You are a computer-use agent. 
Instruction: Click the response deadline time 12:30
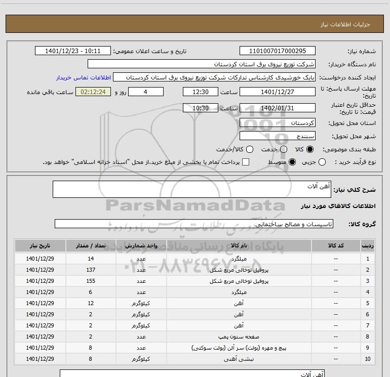click(201, 92)
